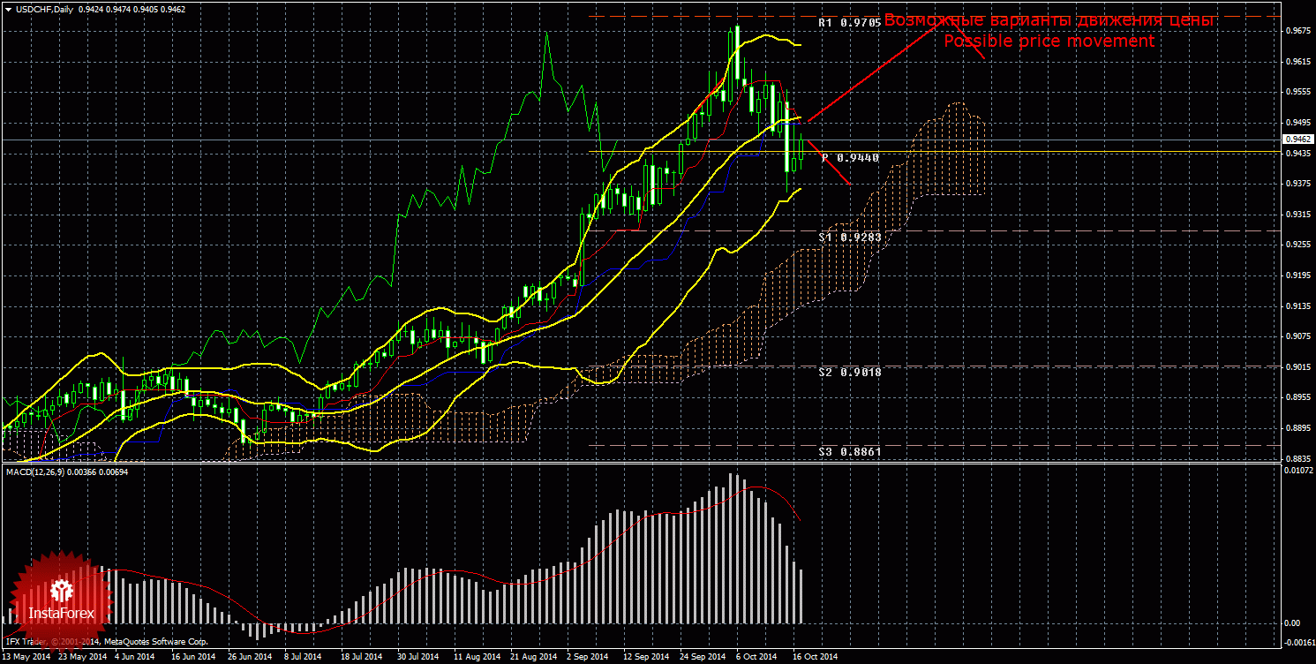Click the 0.9255 price scale value

pyautogui.click(x=1297, y=245)
